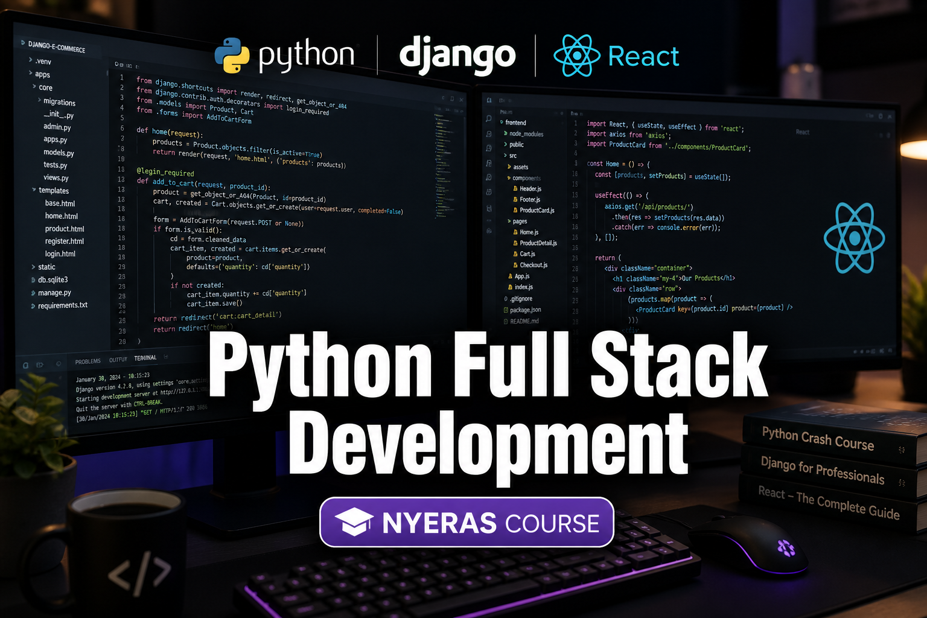Viewport: 927px width, 618px height.
Task: Switch to the PROBLEMS tab
Action: 88,361
